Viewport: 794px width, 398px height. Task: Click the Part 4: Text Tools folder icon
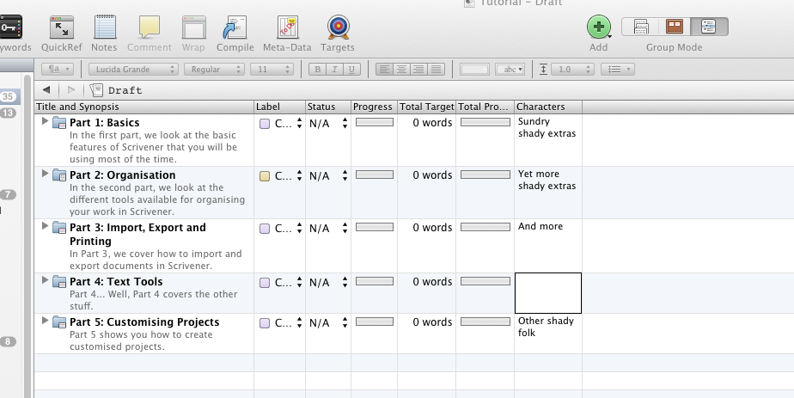tap(60, 282)
